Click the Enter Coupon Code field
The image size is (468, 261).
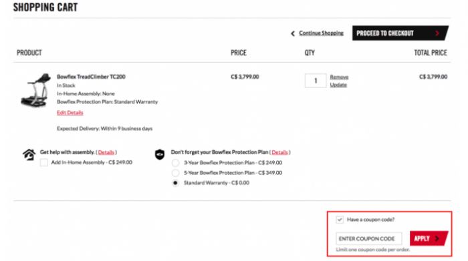369,239
